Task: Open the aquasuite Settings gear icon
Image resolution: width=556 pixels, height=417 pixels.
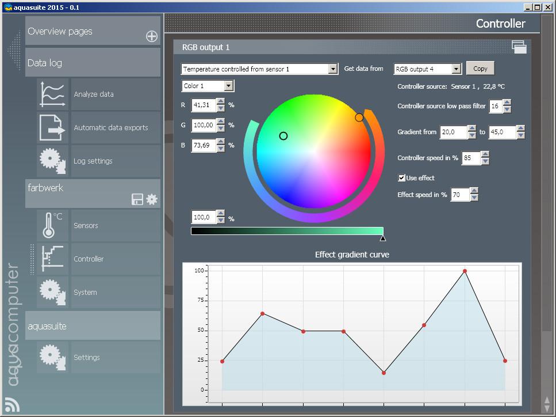Action: [x=52, y=358]
